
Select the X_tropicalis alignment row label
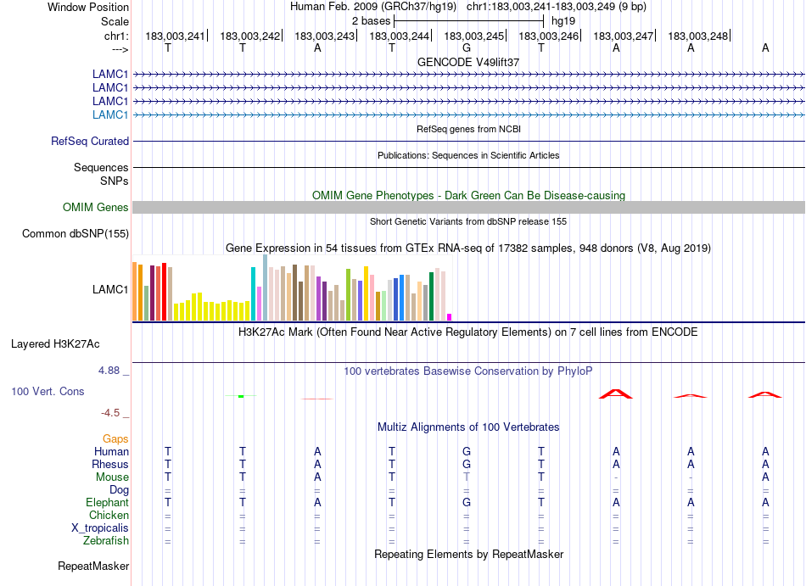[100, 528]
